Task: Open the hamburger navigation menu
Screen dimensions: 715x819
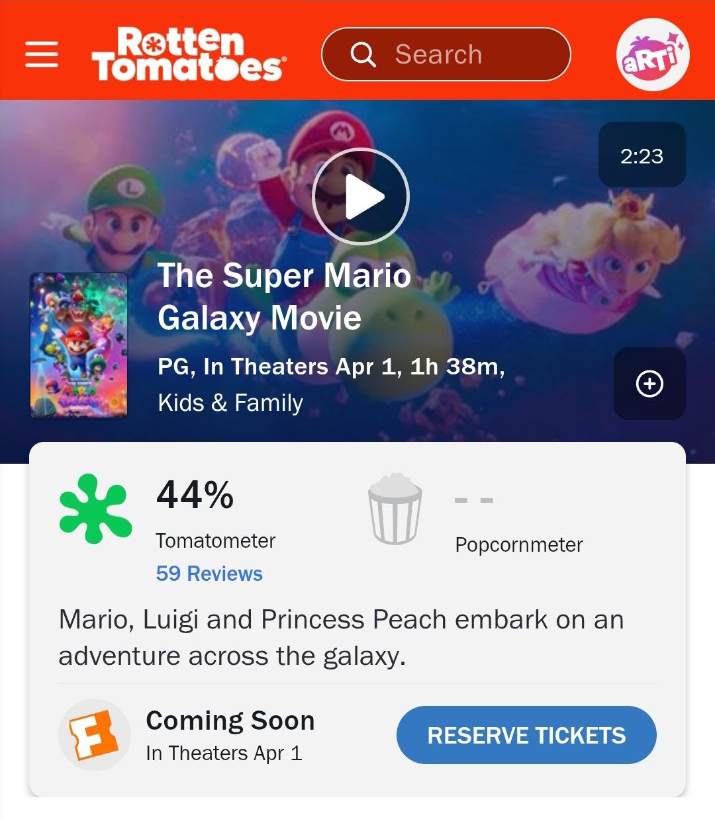Action: pyautogui.click(x=42, y=54)
